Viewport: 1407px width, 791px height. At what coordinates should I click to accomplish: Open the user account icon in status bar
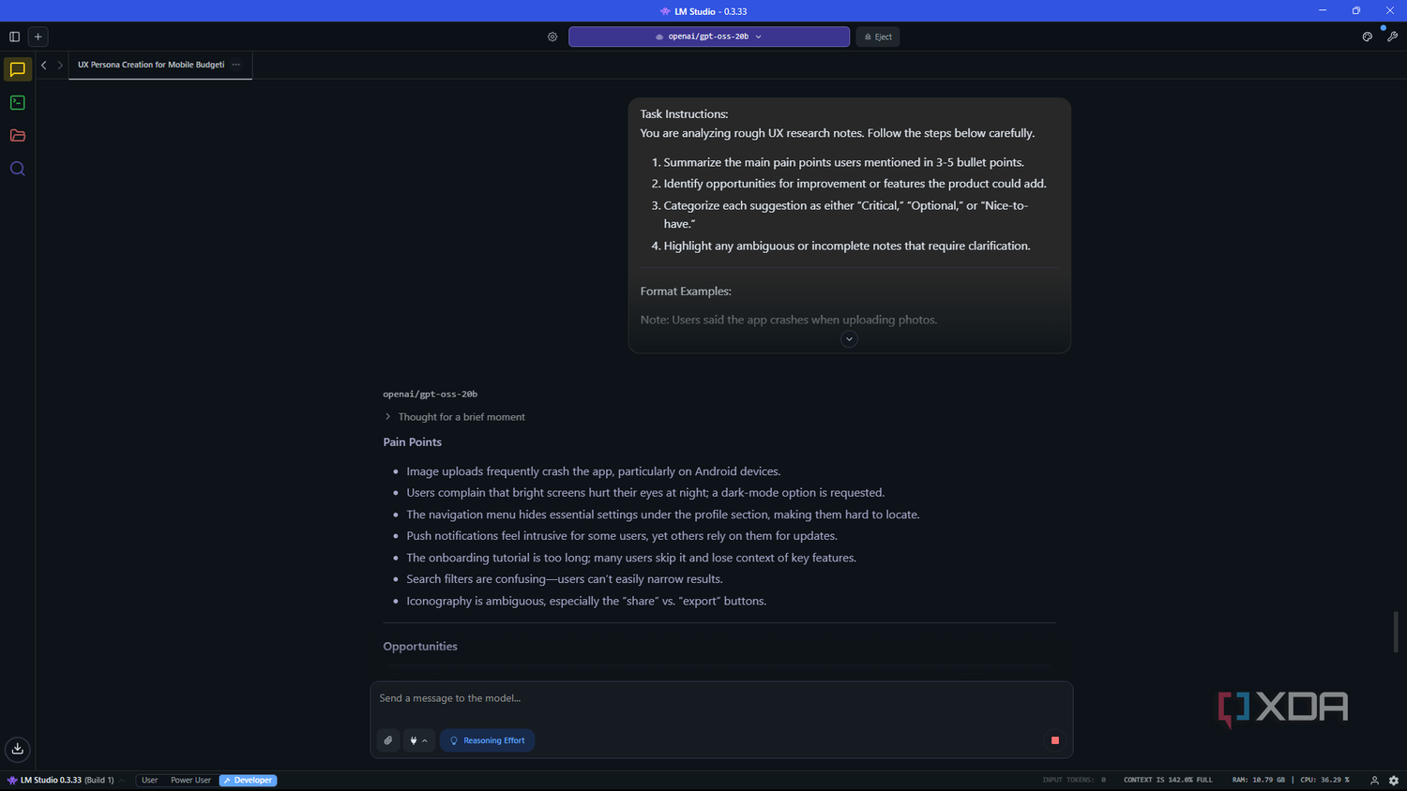[1374, 781]
